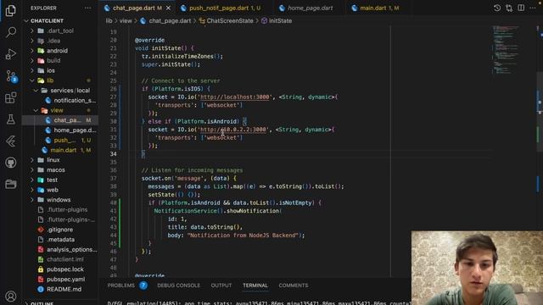The image size is (543, 305).
Task: Collapse the CHATCLIENT project root
Action: [47, 20]
